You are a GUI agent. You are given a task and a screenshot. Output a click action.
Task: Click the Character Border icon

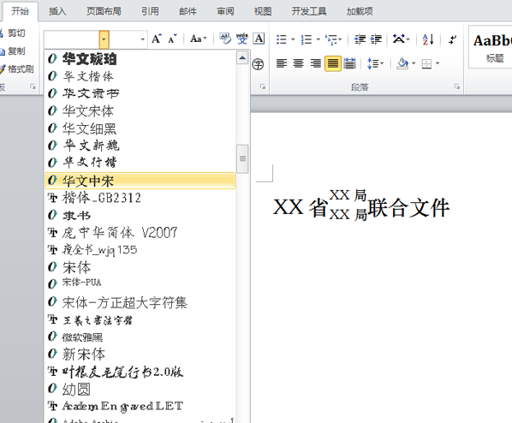point(259,39)
